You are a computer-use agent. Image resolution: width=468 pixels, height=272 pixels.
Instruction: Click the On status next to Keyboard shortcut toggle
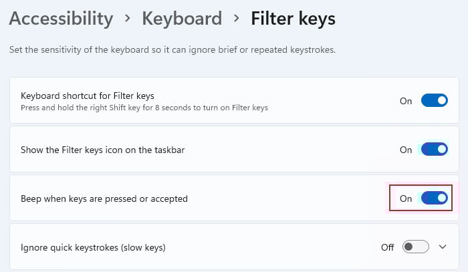pyautogui.click(x=406, y=101)
